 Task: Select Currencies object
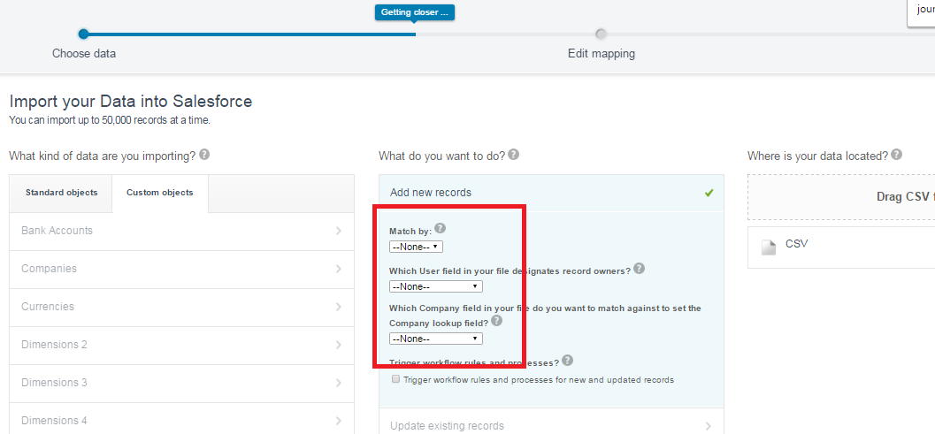click(182, 308)
